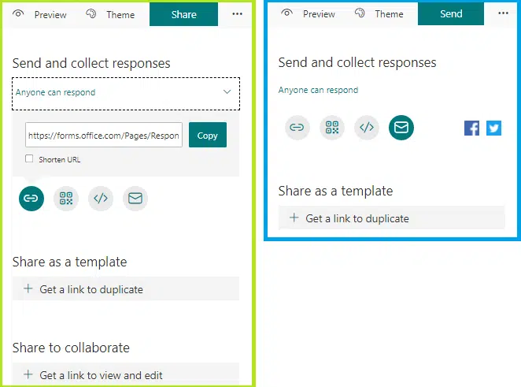Click the QR code icon in the Send panel

pos(332,127)
